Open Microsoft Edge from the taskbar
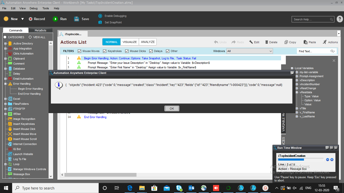The height and width of the screenshot is (193, 344). tap(130, 188)
